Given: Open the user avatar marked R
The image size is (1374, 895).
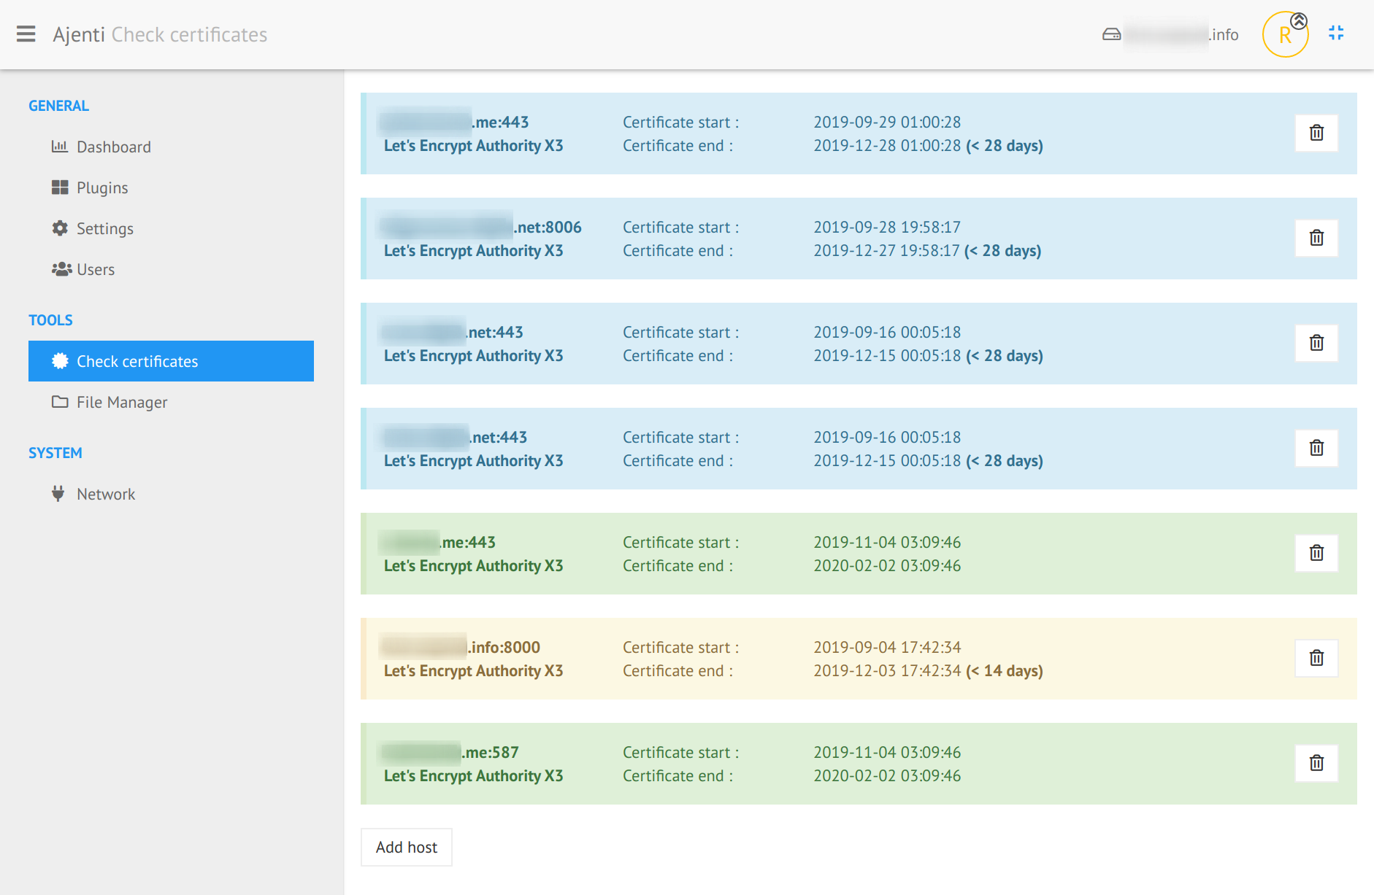Looking at the screenshot, I should pos(1285,34).
